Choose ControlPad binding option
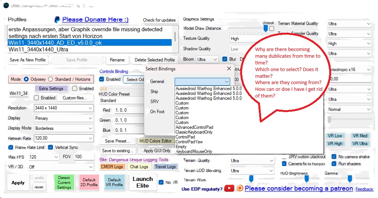Viewport: 378px width, 198px height. (x=185, y=137)
